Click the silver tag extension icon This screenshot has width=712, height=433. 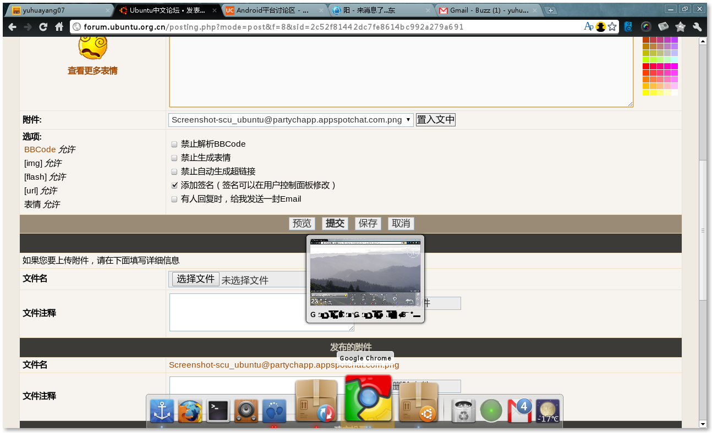[663, 26]
